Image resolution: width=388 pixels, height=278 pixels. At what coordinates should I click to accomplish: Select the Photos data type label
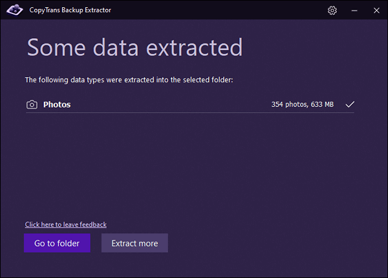pos(57,104)
